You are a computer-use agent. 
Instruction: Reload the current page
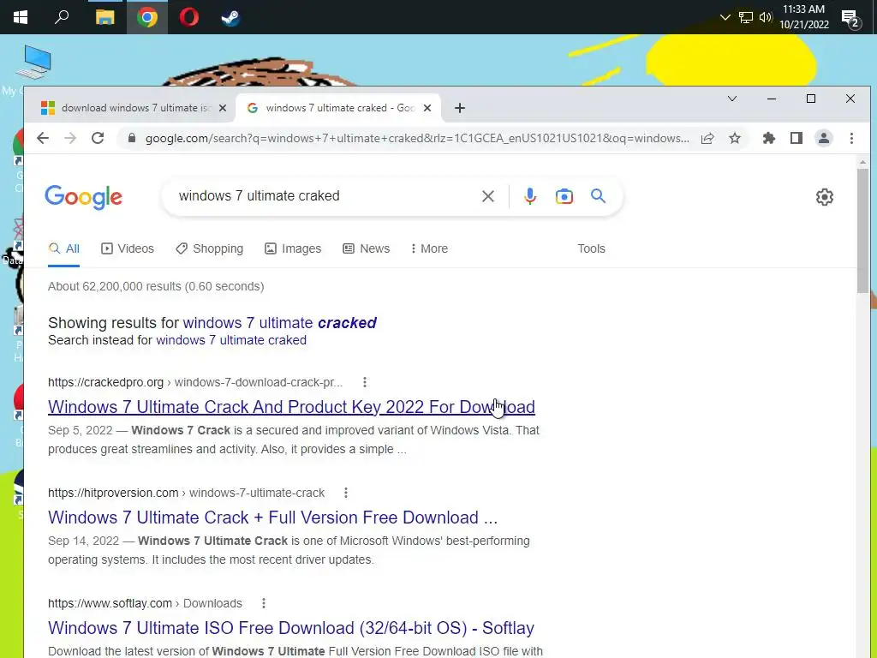click(x=98, y=138)
